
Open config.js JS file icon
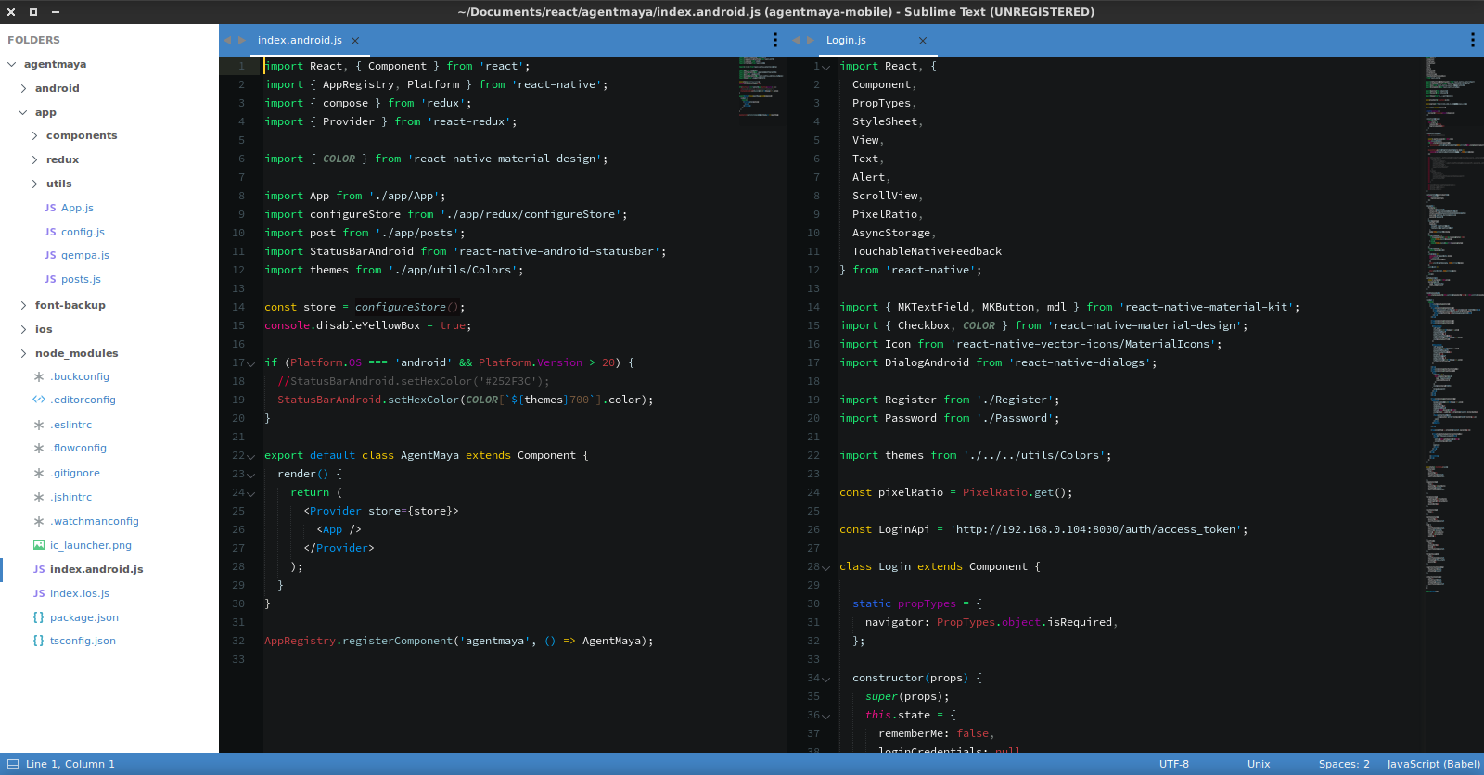point(50,233)
